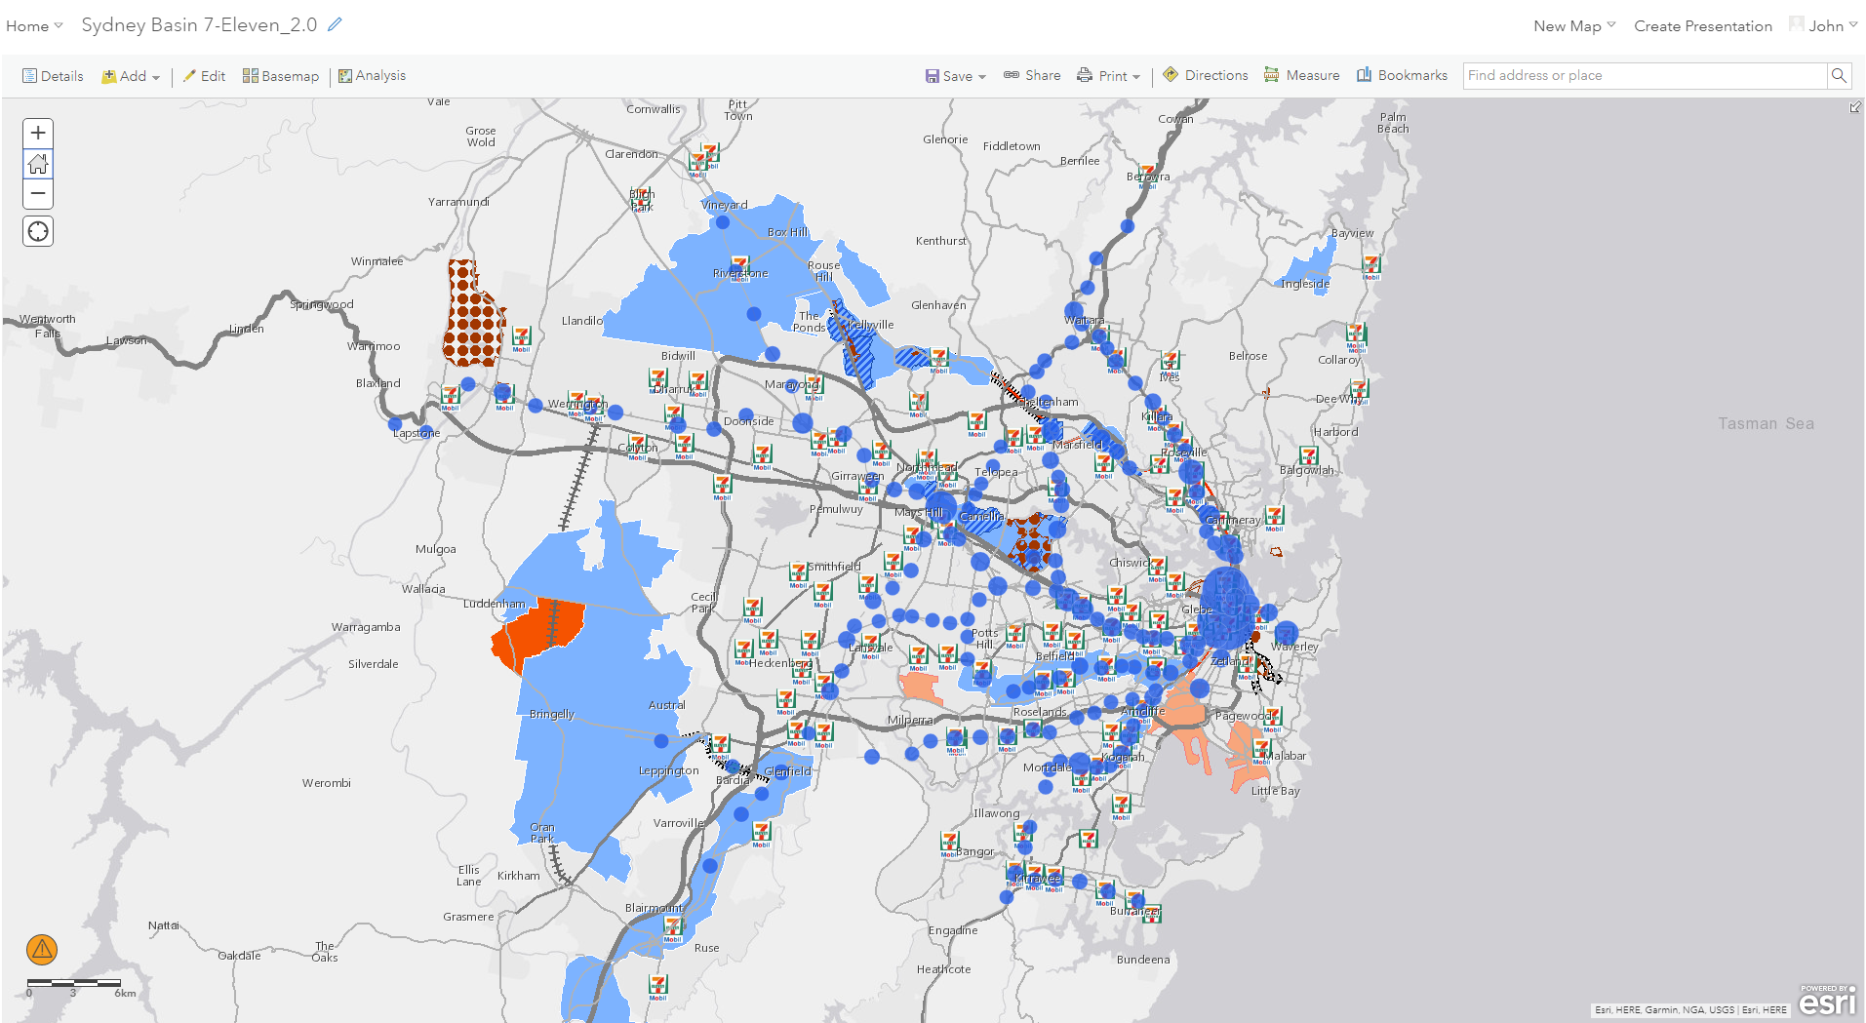Open the Measure tool
1866x1023 pixels.
click(1302, 75)
